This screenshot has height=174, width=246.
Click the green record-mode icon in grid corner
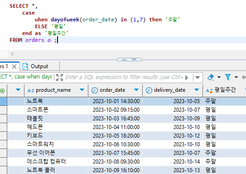2,91
